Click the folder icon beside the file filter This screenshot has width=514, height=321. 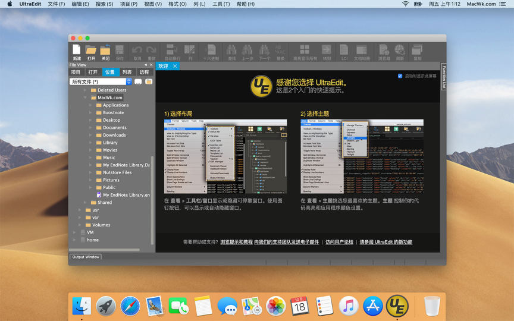tap(149, 81)
